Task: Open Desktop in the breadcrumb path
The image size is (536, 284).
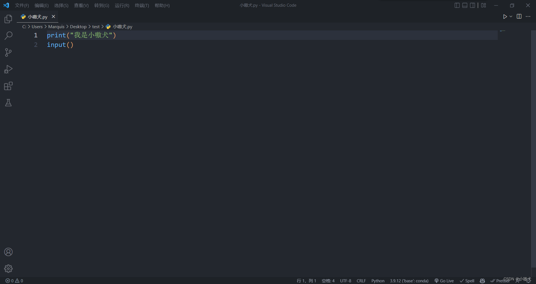Action: pyautogui.click(x=78, y=27)
